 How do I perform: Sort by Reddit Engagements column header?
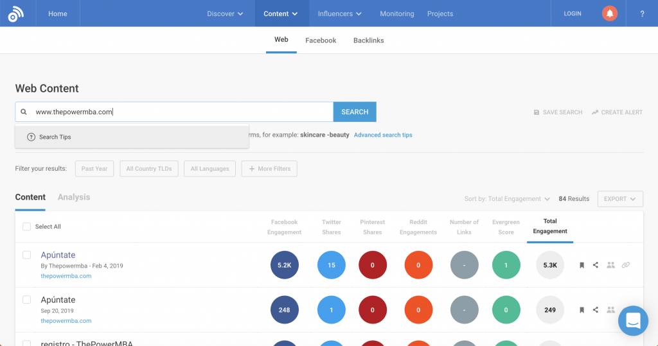point(418,227)
